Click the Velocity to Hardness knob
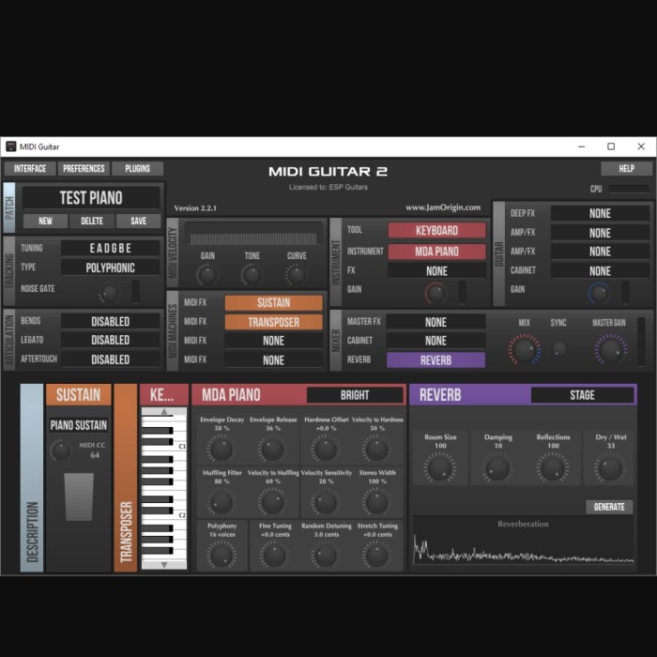This screenshot has height=657, width=657. point(376,450)
